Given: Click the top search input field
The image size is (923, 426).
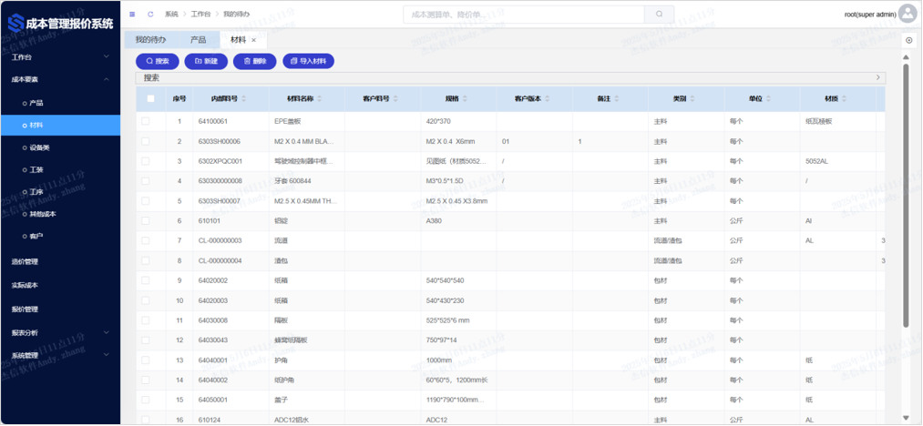Looking at the screenshot, I should [x=524, y=14].
